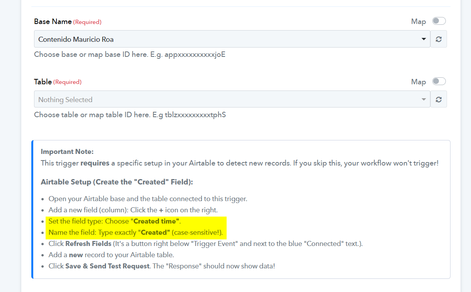Screen dimensions: 471x292
Task: Click the Map label beside Base Name toggle
Action: point(418,22)
